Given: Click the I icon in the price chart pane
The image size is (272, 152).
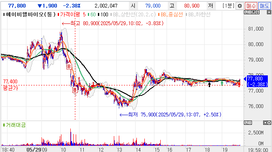Looking at the screenshot, I should (250, 12).
